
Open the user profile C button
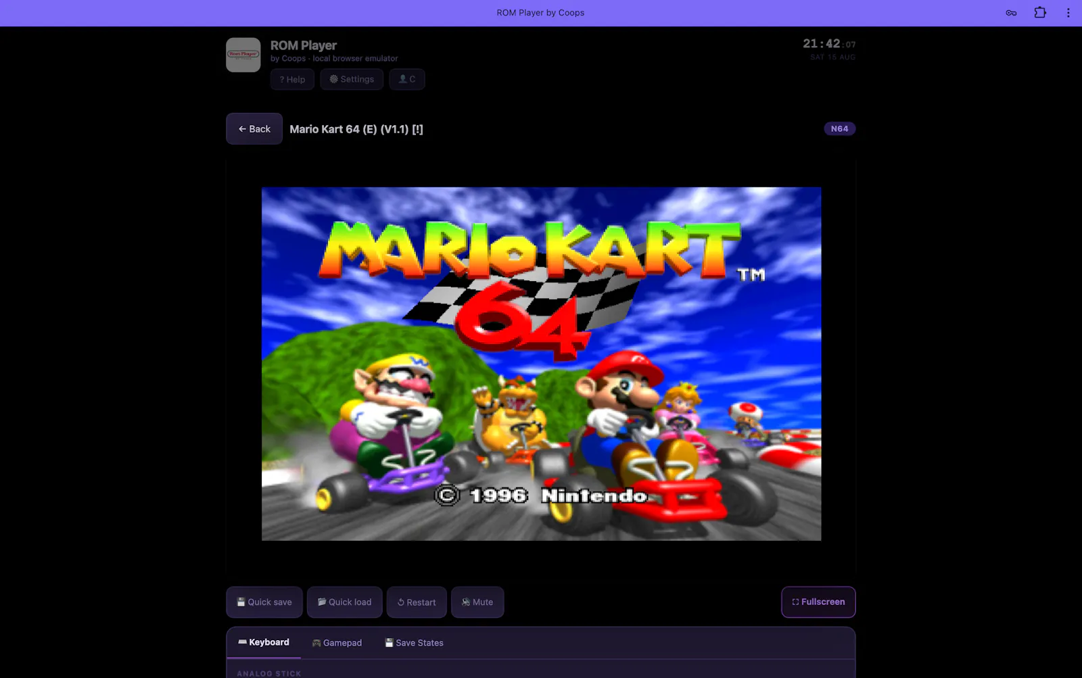(407, 79)
